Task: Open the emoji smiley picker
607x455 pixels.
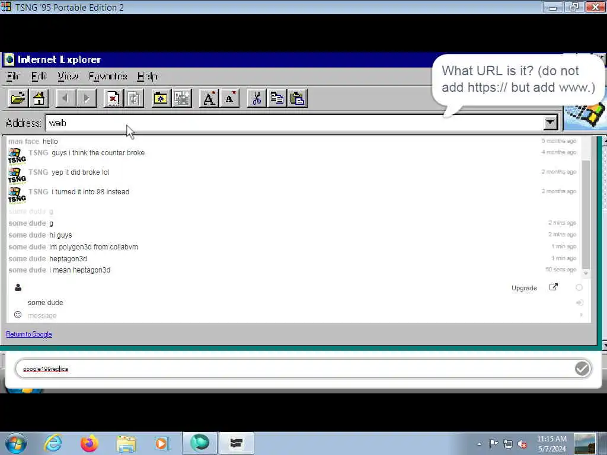Action: click(x=18, y=315)
